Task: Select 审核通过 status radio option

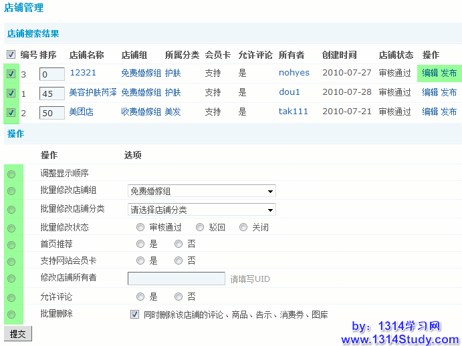Action: pos(140,227)
